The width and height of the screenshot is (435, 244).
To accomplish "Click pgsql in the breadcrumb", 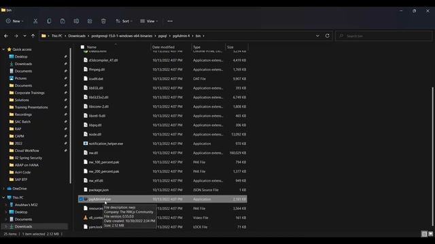I will (x=162, y=36).
